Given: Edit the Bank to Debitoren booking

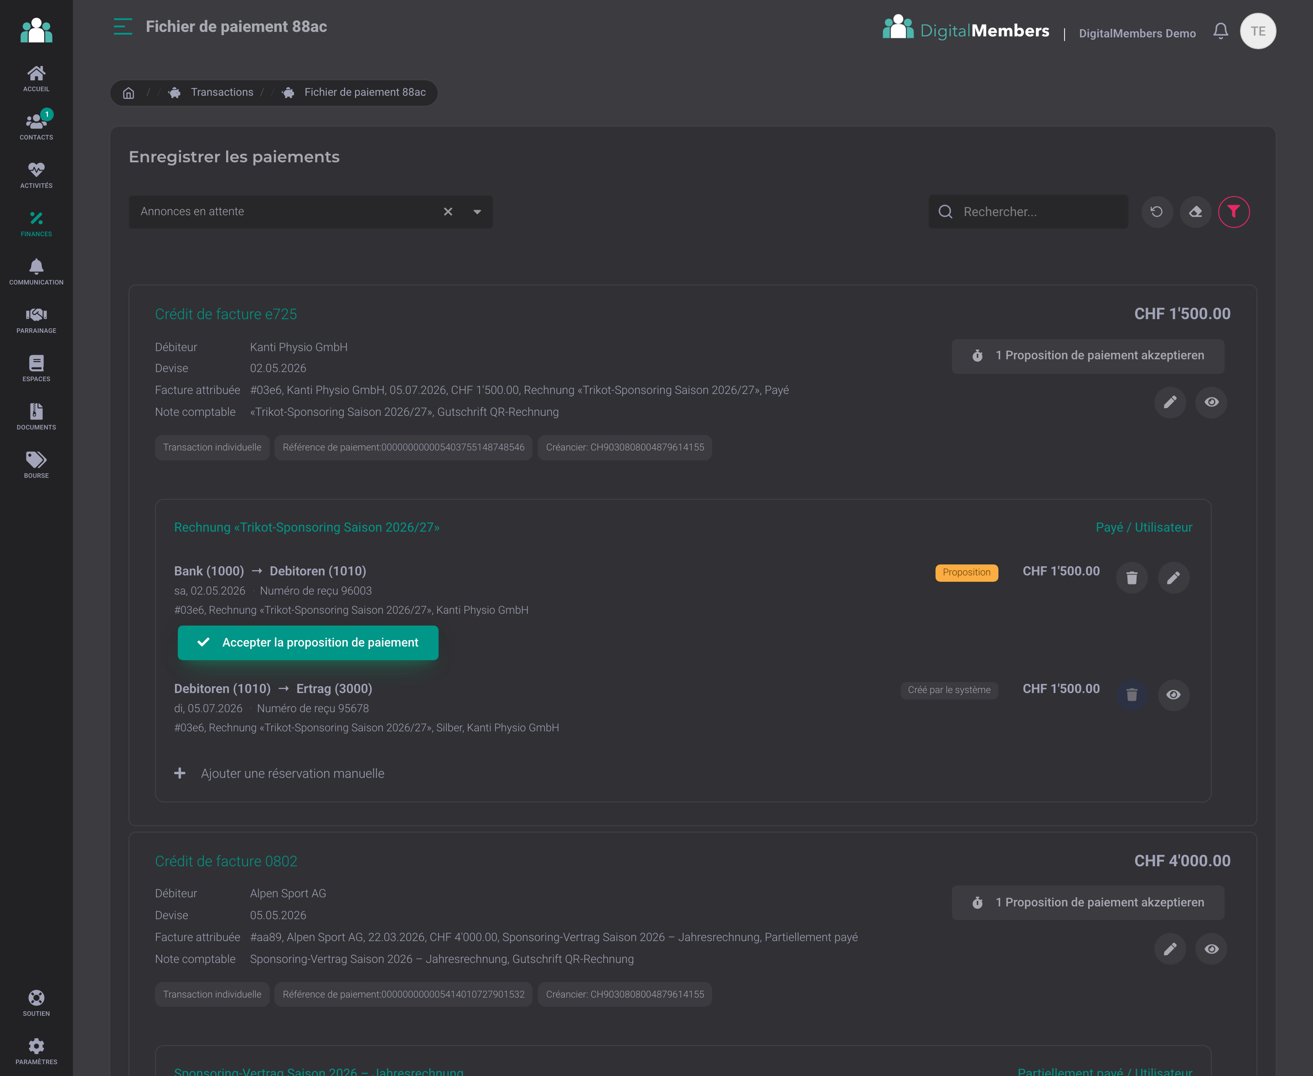Looking at the screenshot, I should (x=1173, y=578).
